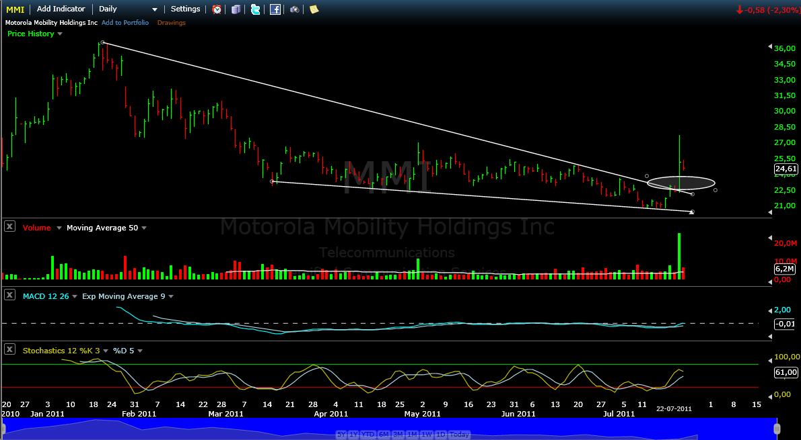The width and height of the screenshot is (801, 440).
Task: Click the upper trendline start handle at peak
Action: [x=103, y=43]
